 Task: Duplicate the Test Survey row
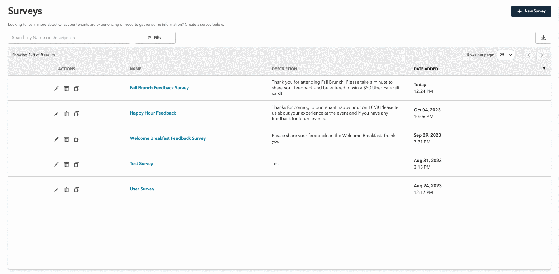(x=77, y=164)
